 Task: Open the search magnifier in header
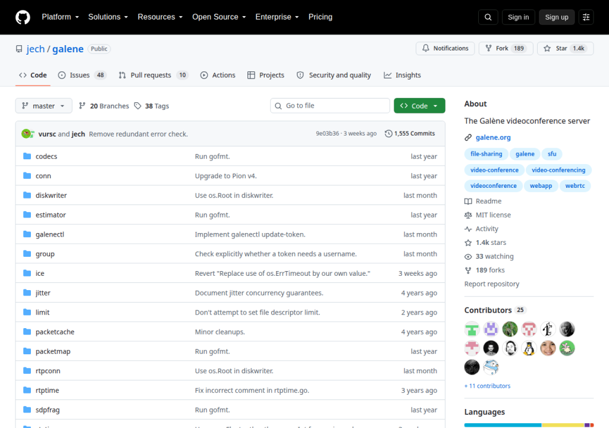click(x=488, y=17)
